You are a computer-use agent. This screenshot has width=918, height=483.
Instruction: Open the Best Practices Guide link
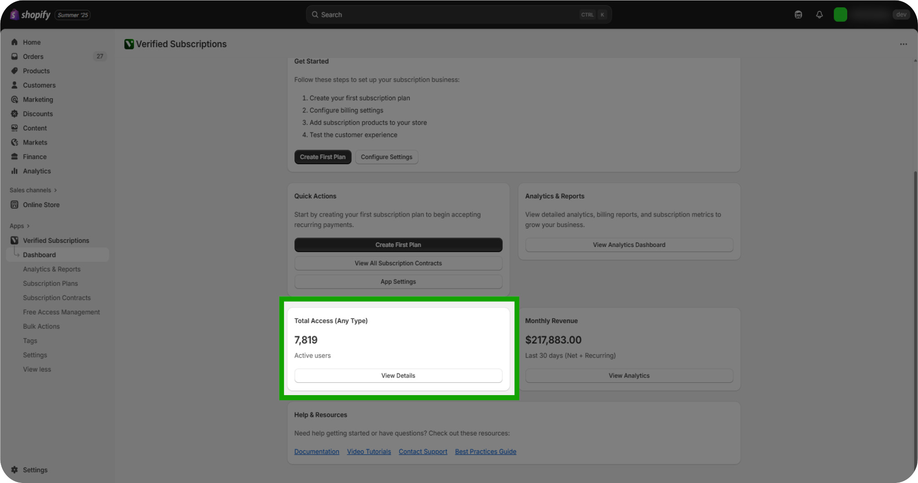[486, 452]
